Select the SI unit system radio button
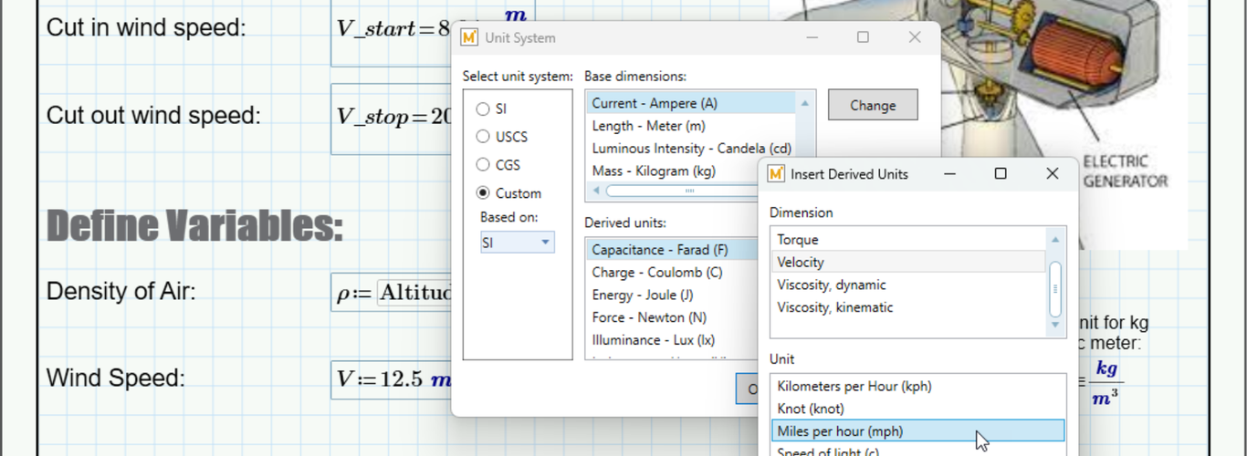This screenshot has height=456, width=1247. coord(483,109)
